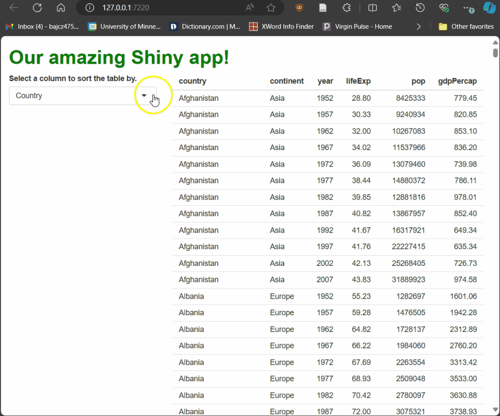Open the Copilot sidebar

489,8
